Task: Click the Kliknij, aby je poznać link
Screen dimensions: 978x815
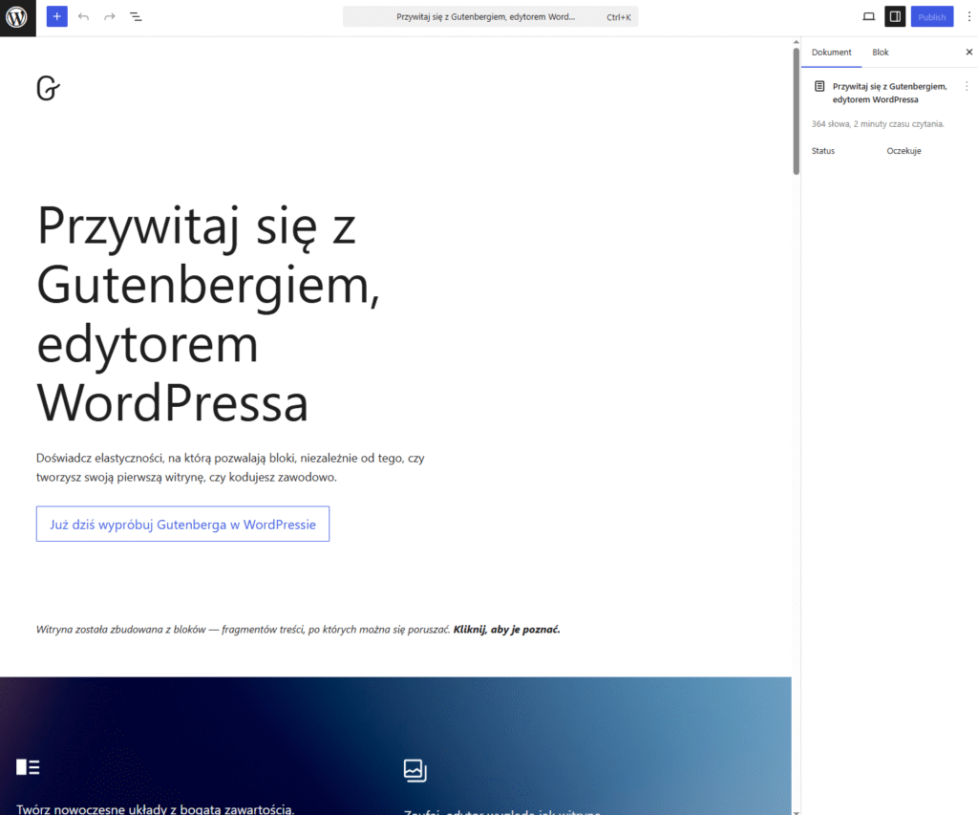Action: point(505,629)
